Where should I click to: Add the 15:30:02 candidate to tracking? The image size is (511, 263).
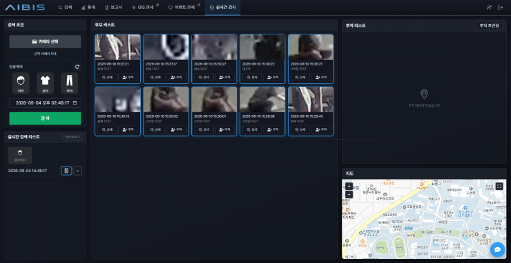click(x=176, y=129)
